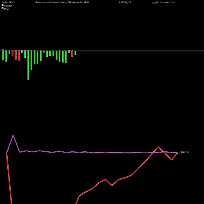Click the 'SAERO_ST' symbol text
The height and width of the screenshot is (204, 204).
[125, 2]
